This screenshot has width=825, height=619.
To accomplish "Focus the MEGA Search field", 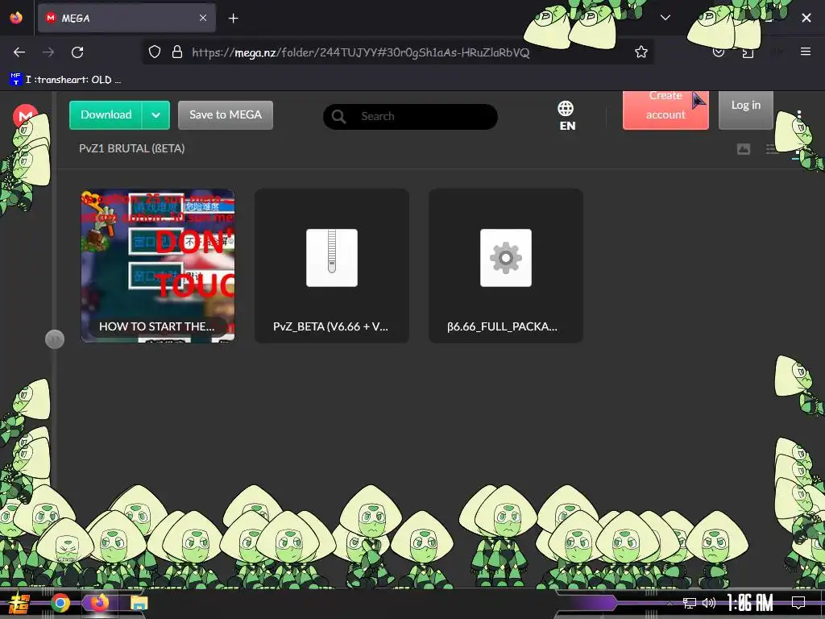I will tap(410, 116).
